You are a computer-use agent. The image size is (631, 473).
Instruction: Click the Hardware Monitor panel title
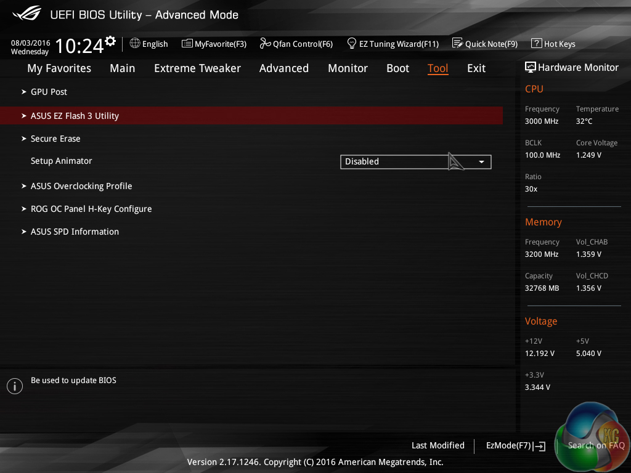point(578,68)
